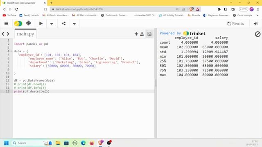Show more bookmarks chevron
262x147 pixels.
257,16
